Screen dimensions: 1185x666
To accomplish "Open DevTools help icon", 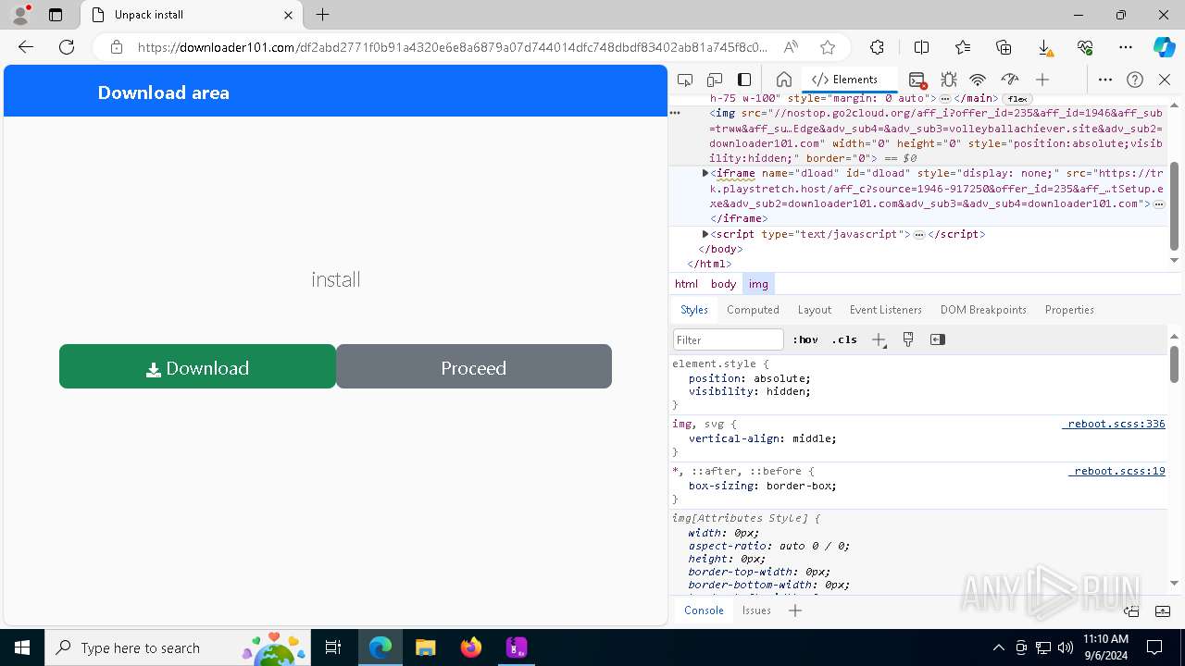I will pyautogui.click(x=1135, y=80).
